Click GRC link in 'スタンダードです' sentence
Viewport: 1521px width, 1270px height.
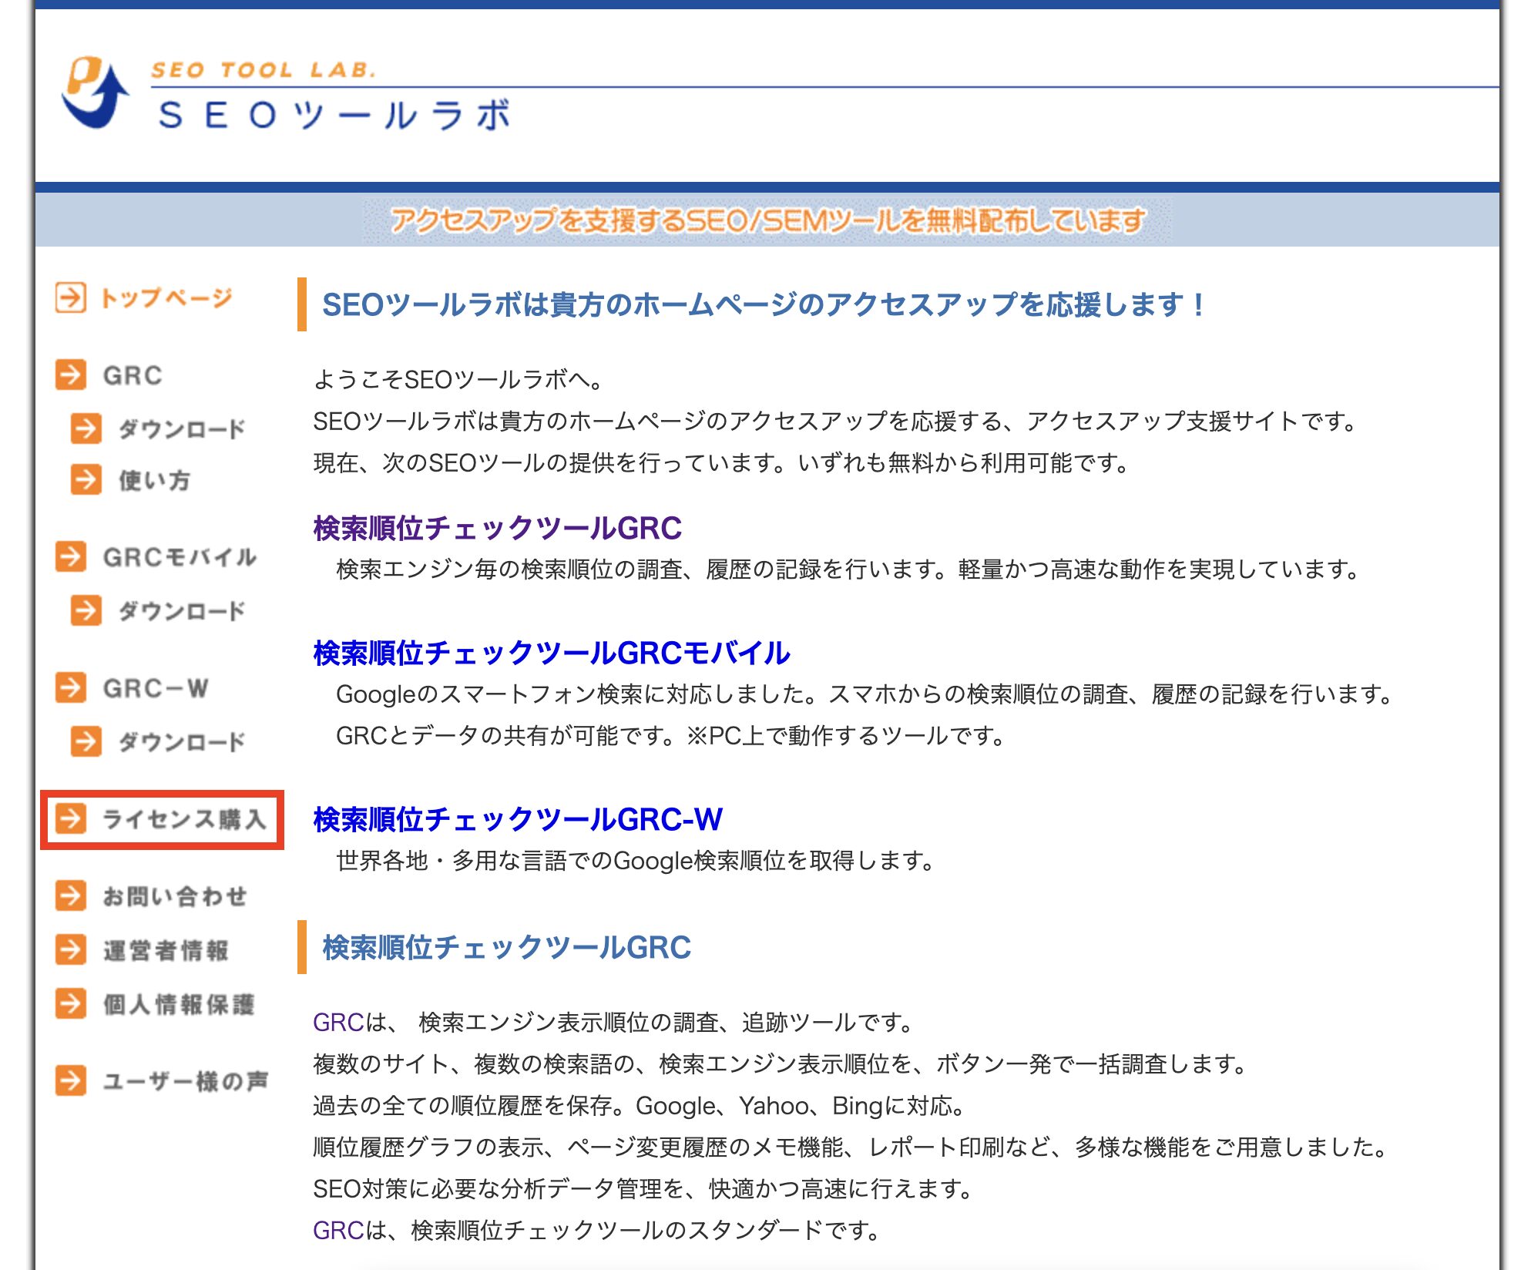tap(338, 1230)
